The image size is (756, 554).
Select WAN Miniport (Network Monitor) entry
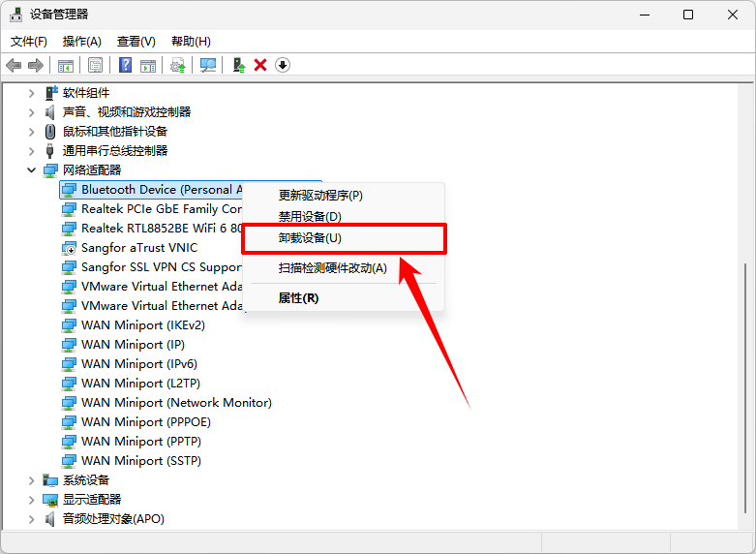click(176, 403)
